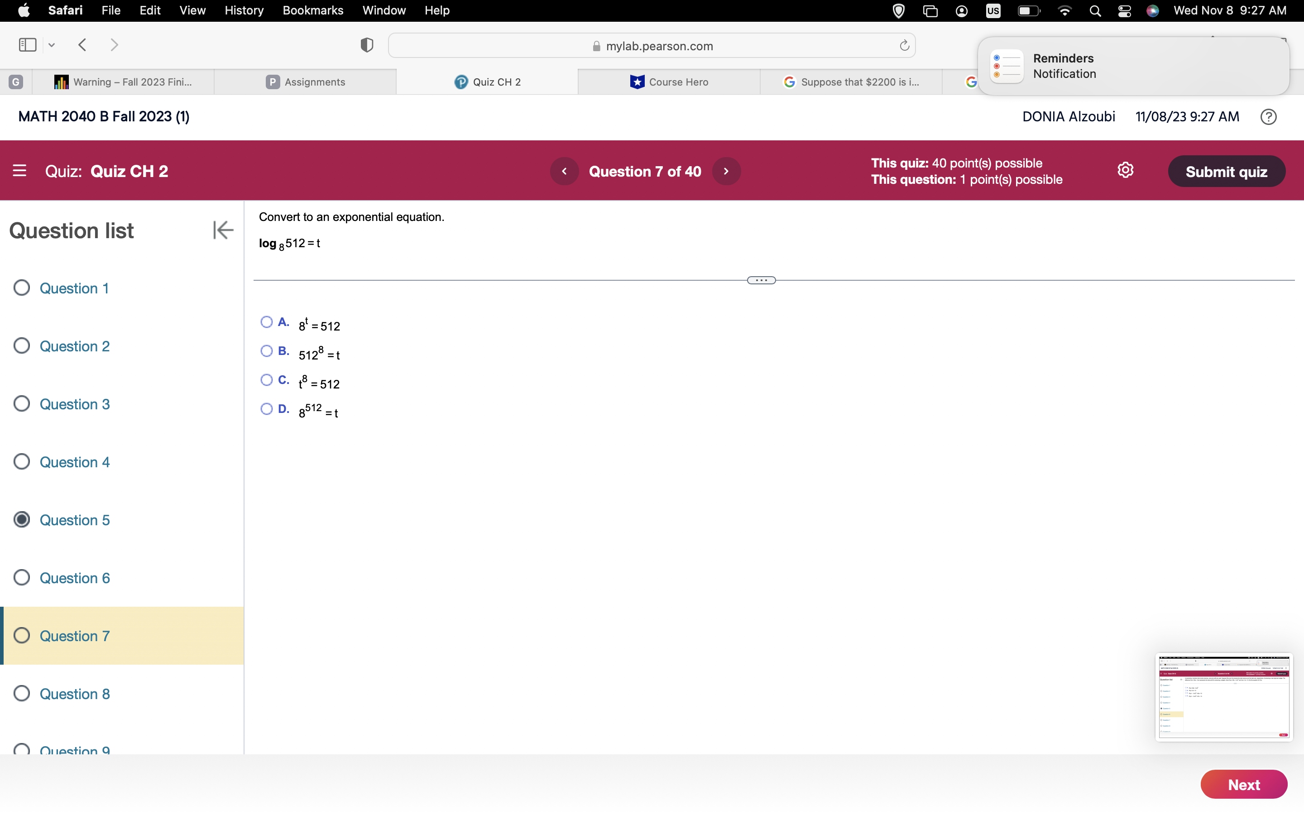The width and height of the screenshot is (1304, 815).
Task: Click the privacy shield icon near the address bar
Action: pyautogui.click(x=366, y=45)
